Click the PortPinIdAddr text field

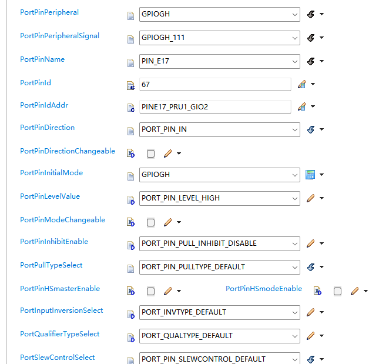pyautogui.click(x=214, y=106)
